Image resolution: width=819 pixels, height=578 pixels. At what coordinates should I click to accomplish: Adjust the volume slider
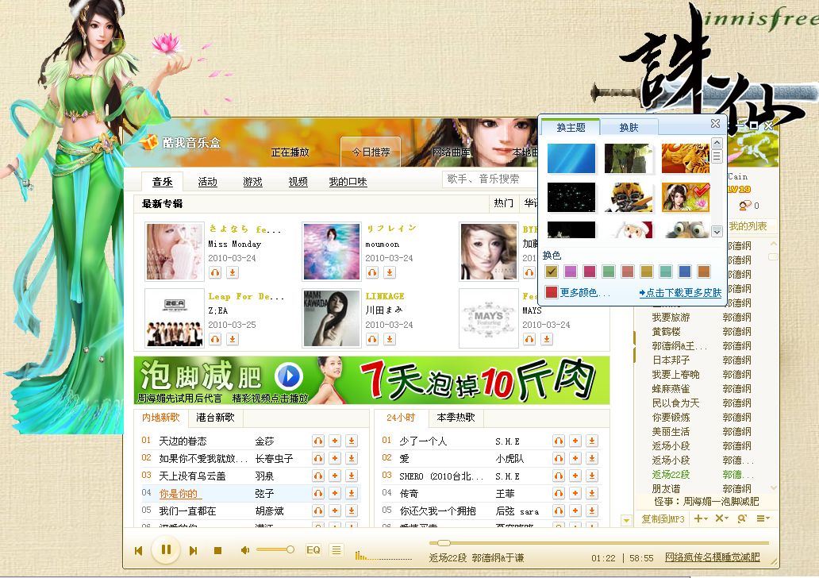(x=275, y=549)
